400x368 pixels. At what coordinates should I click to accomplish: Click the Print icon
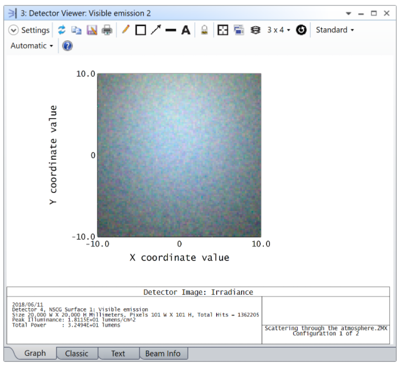coord(107,30)
